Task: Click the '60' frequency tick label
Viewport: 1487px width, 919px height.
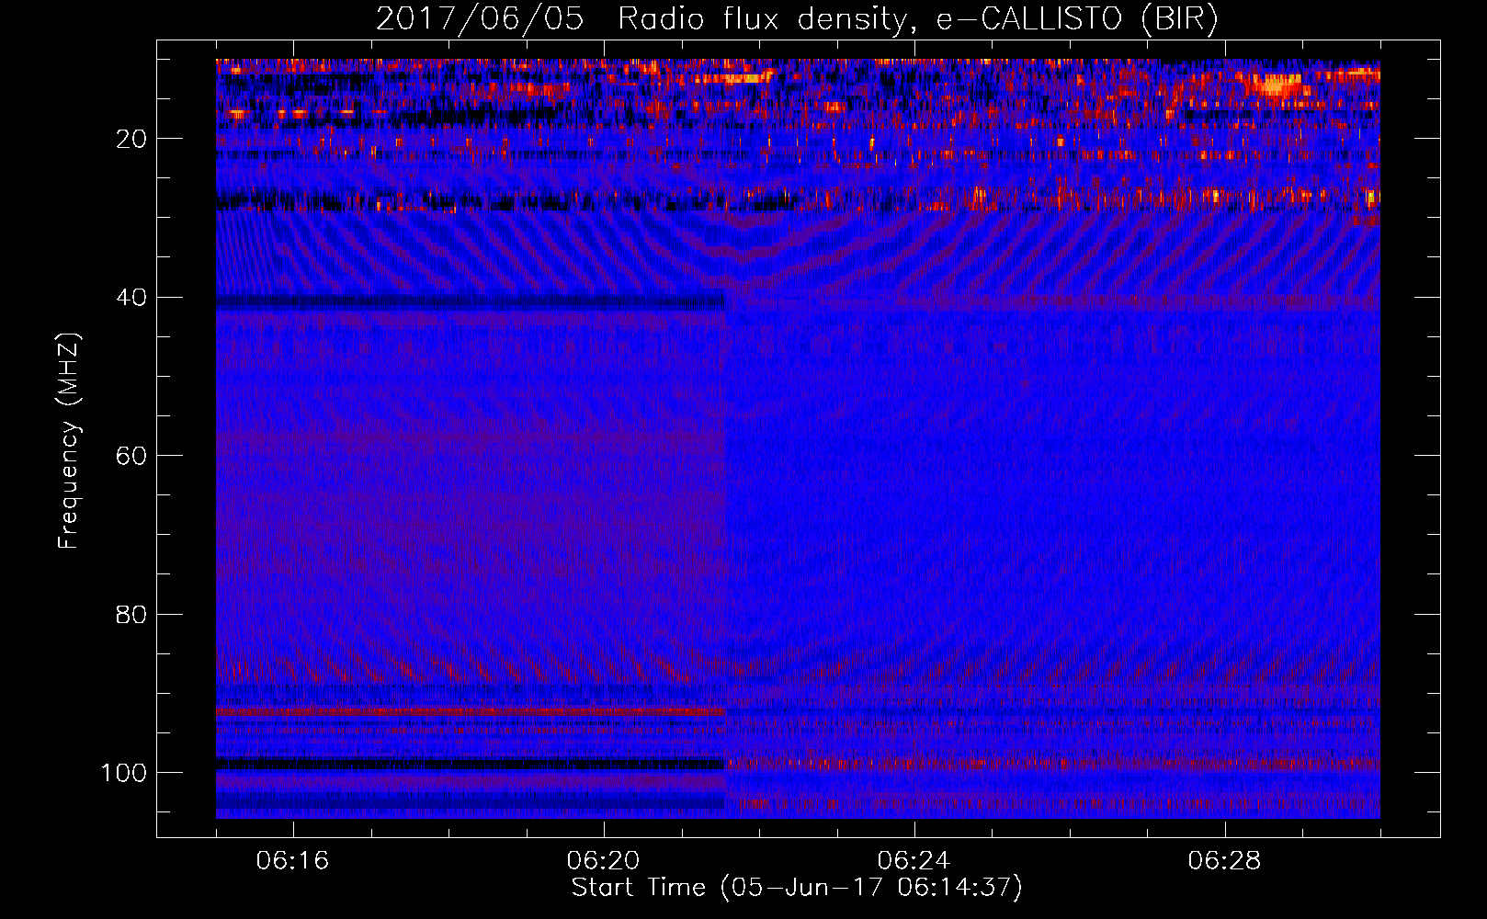Action: coord(131,456)
